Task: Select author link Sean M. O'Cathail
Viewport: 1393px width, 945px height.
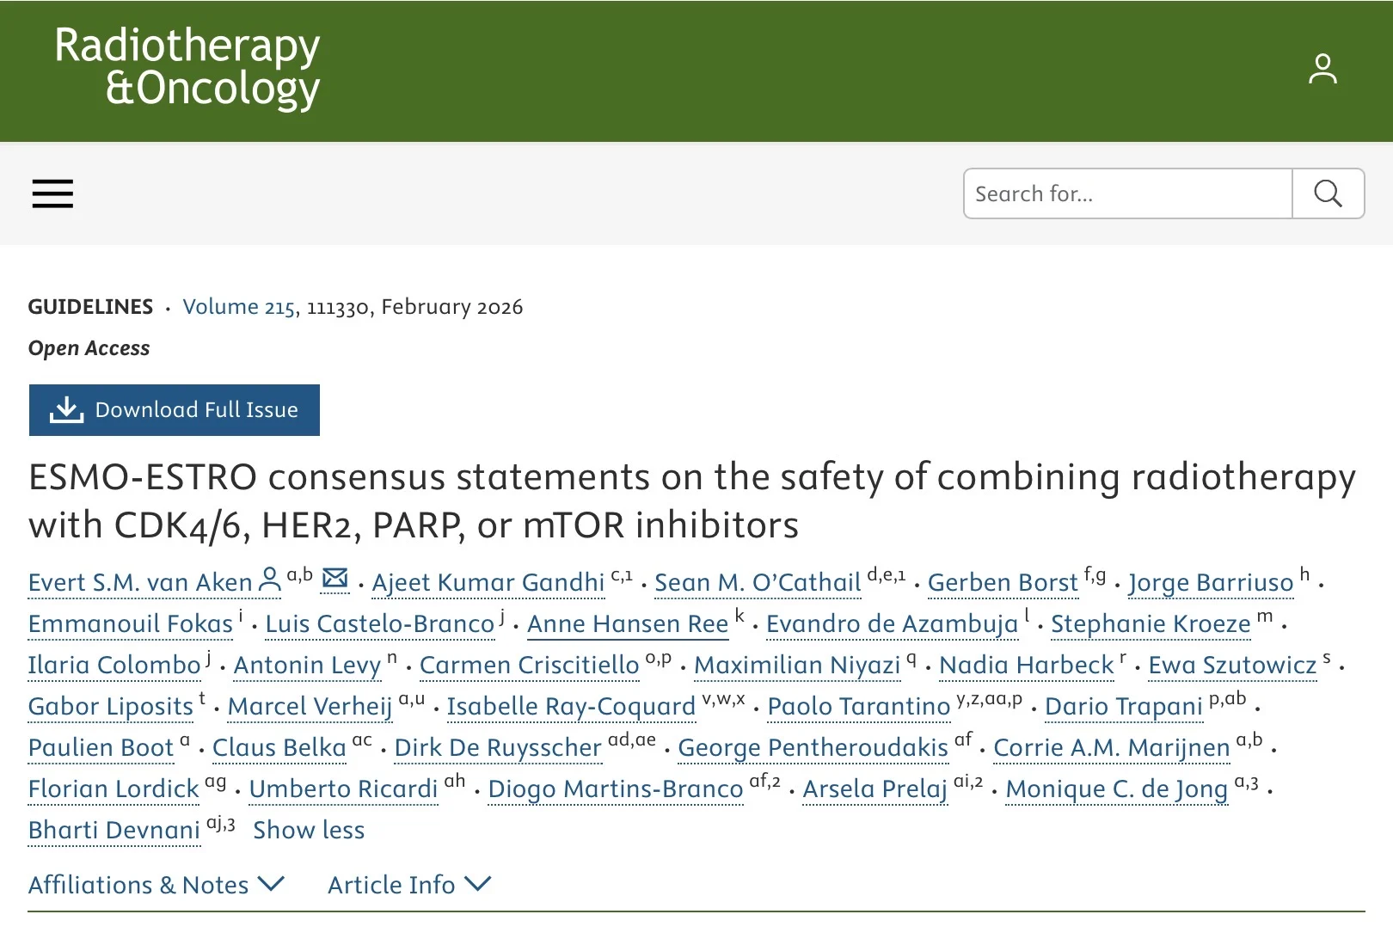Action: 757,583
